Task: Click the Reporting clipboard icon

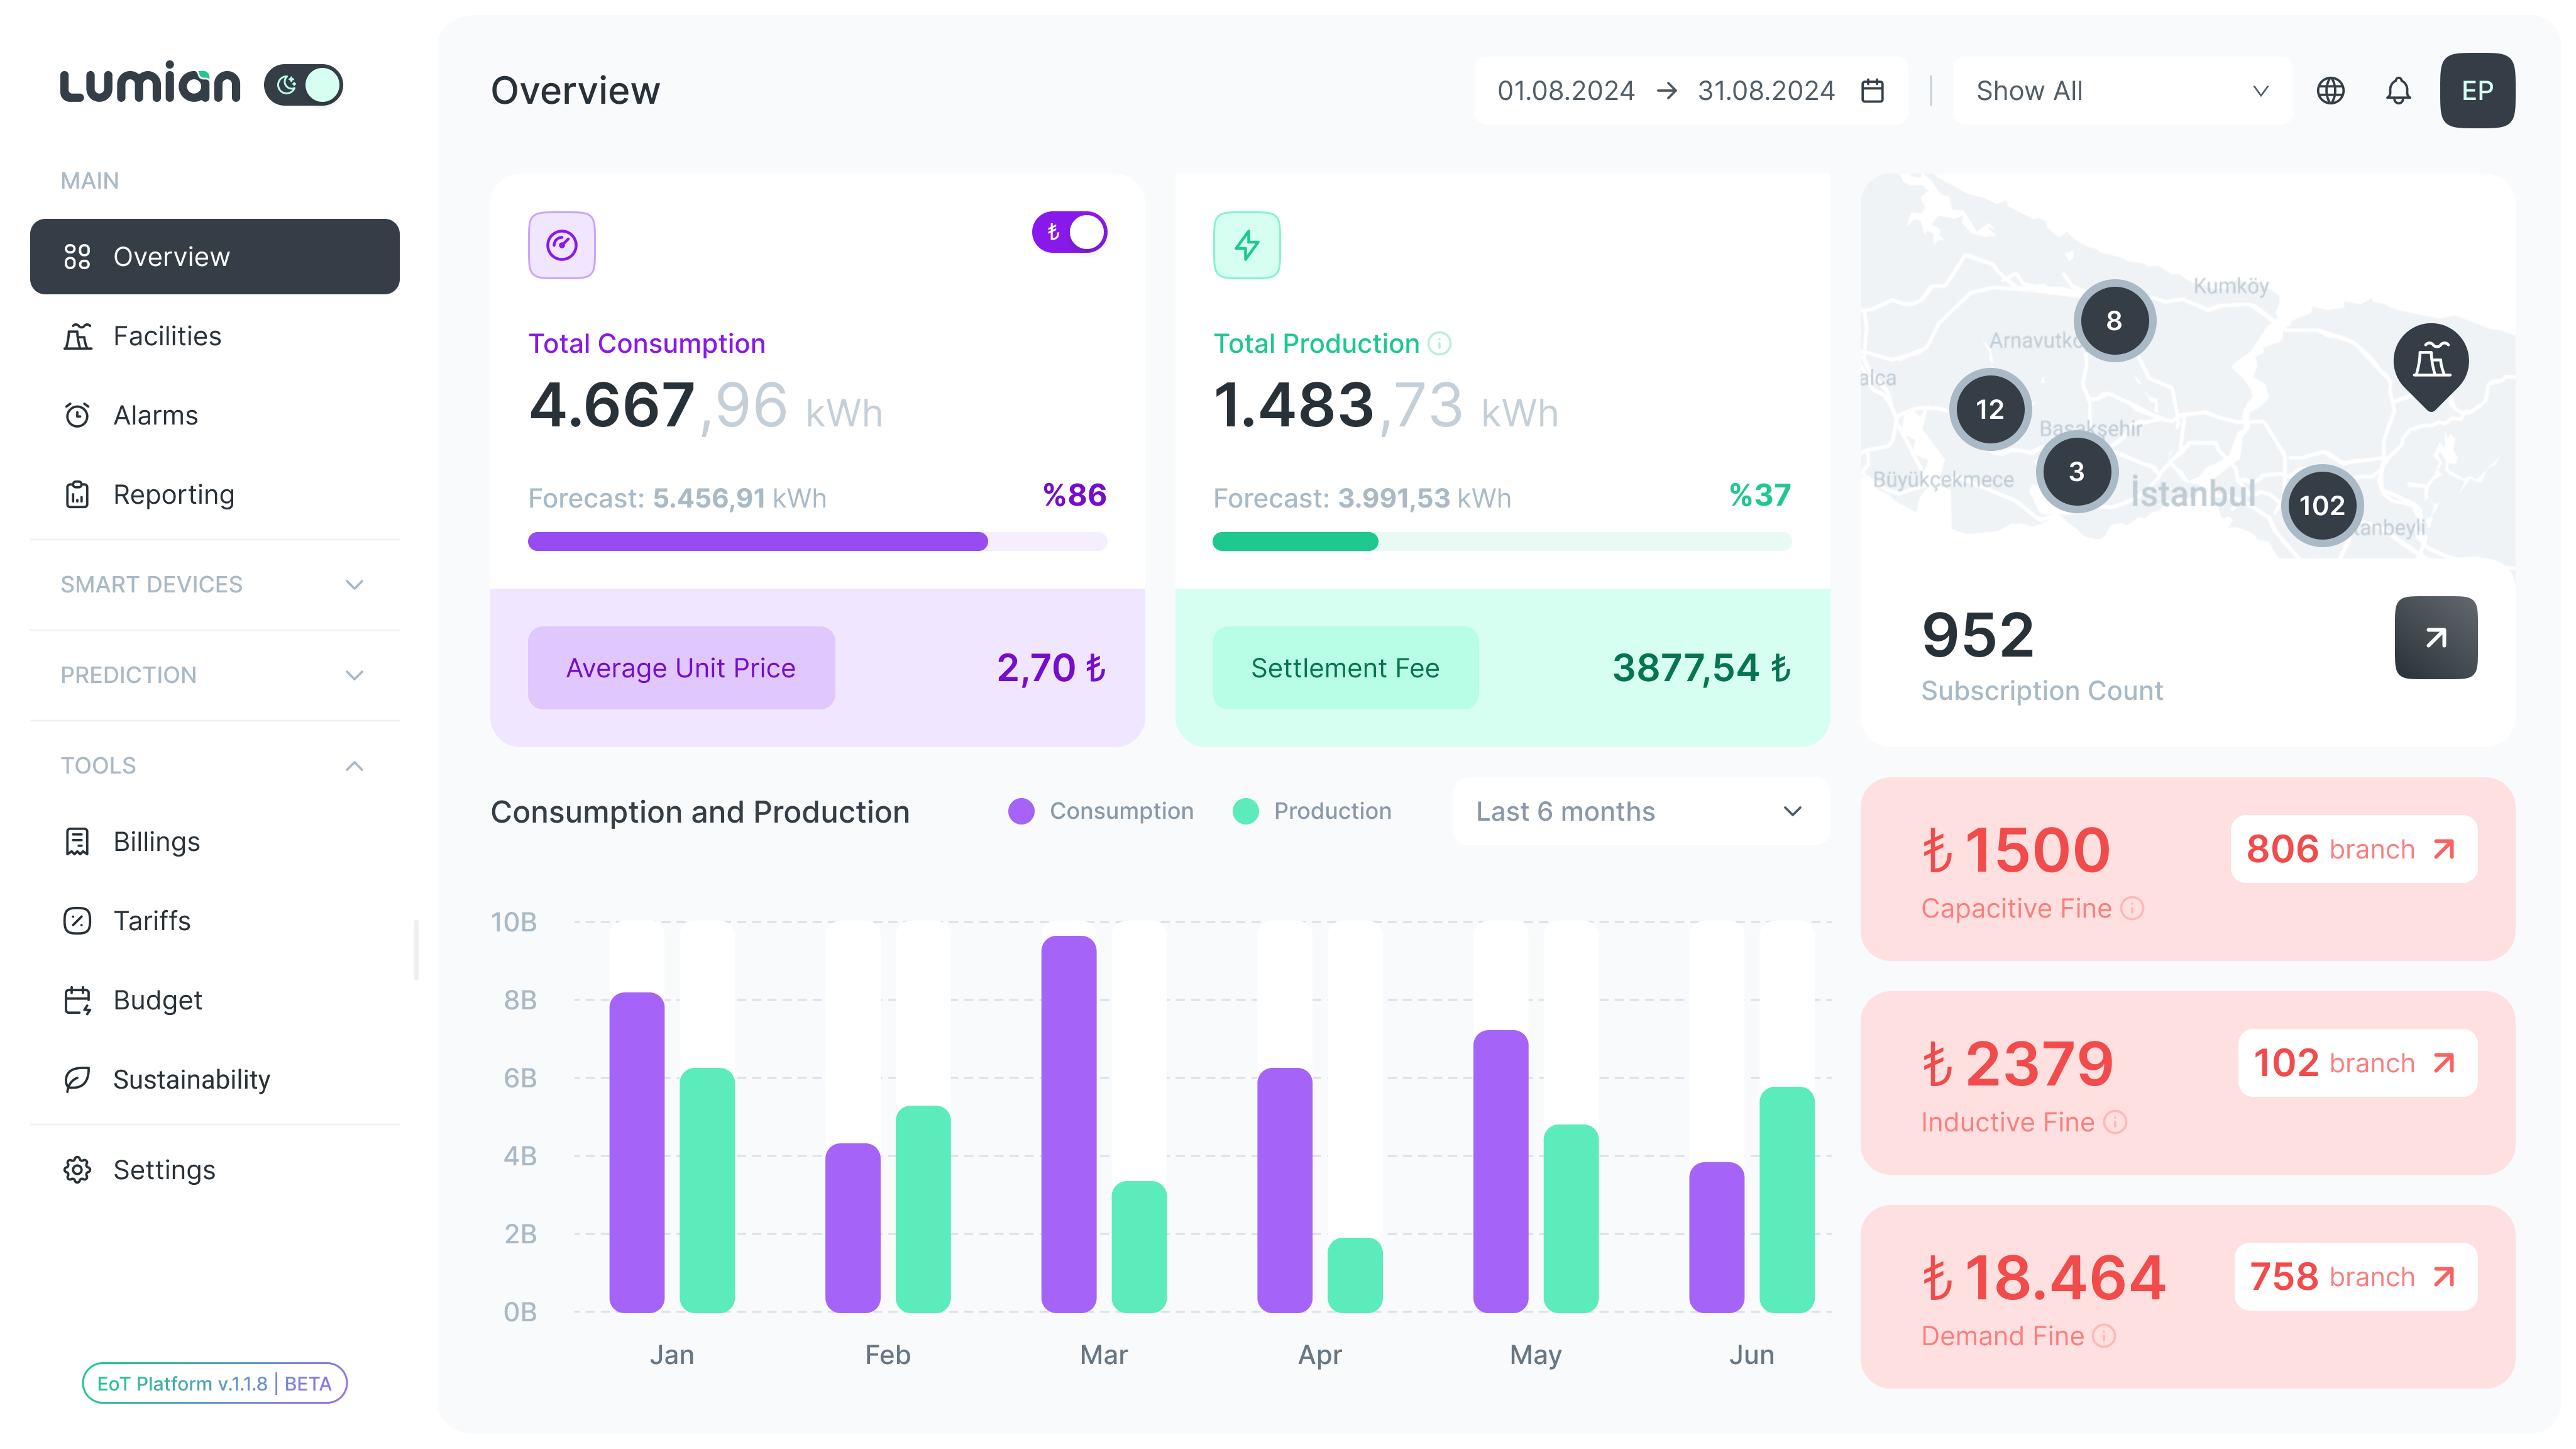Action: click(77, 494)
